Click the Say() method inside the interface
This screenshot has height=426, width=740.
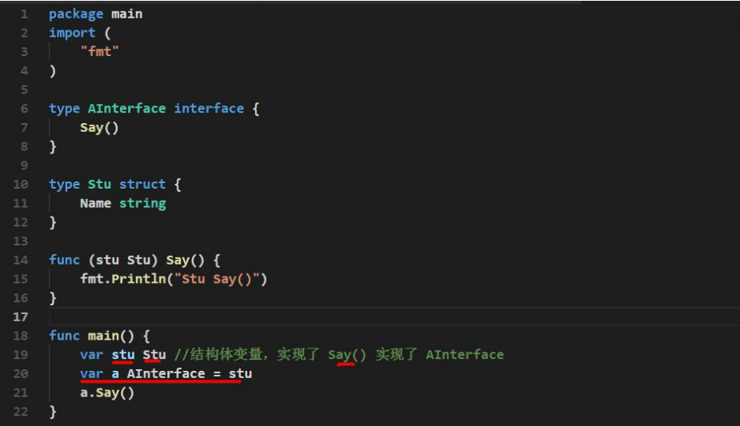[x=99, y=128]
